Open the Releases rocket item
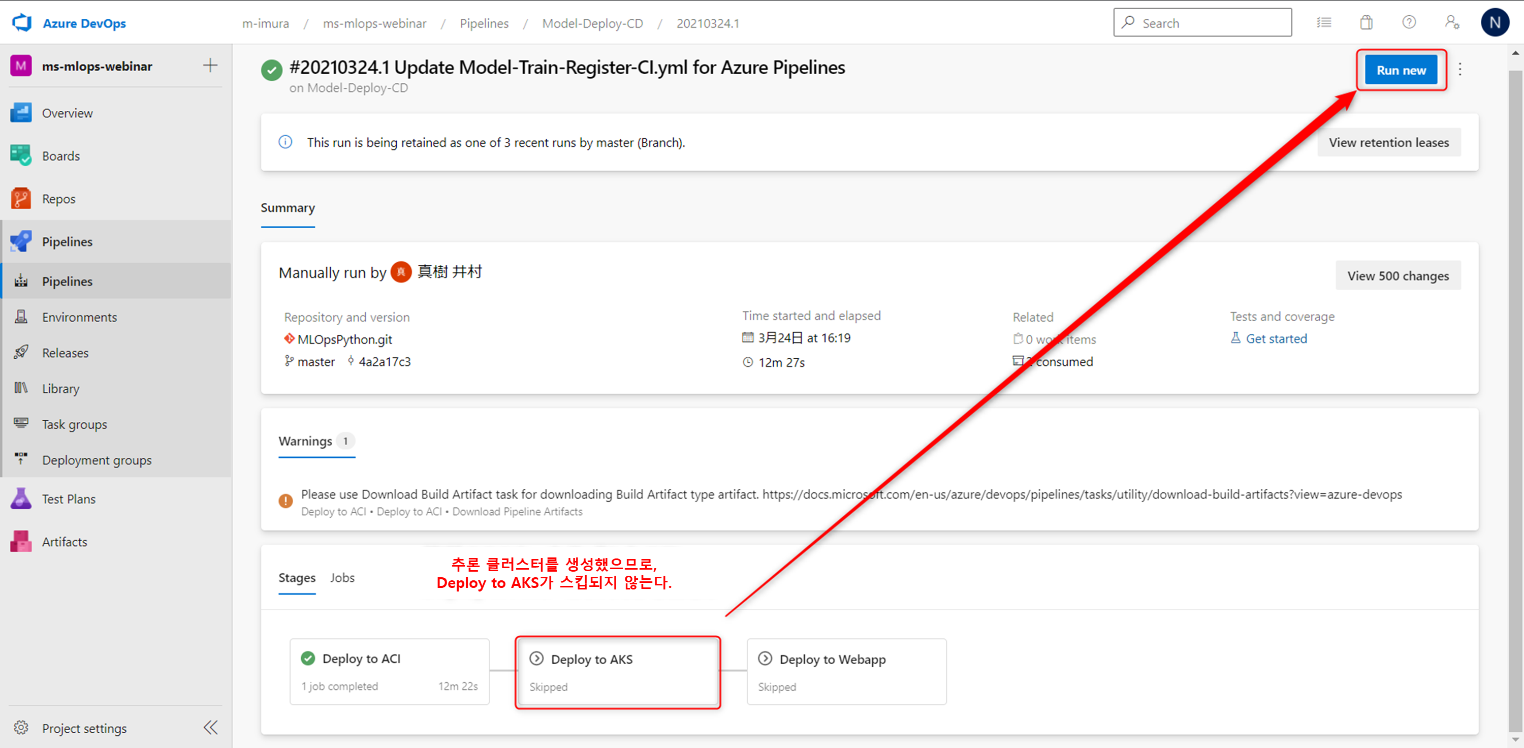1524x748 pixels. [65, 353]
